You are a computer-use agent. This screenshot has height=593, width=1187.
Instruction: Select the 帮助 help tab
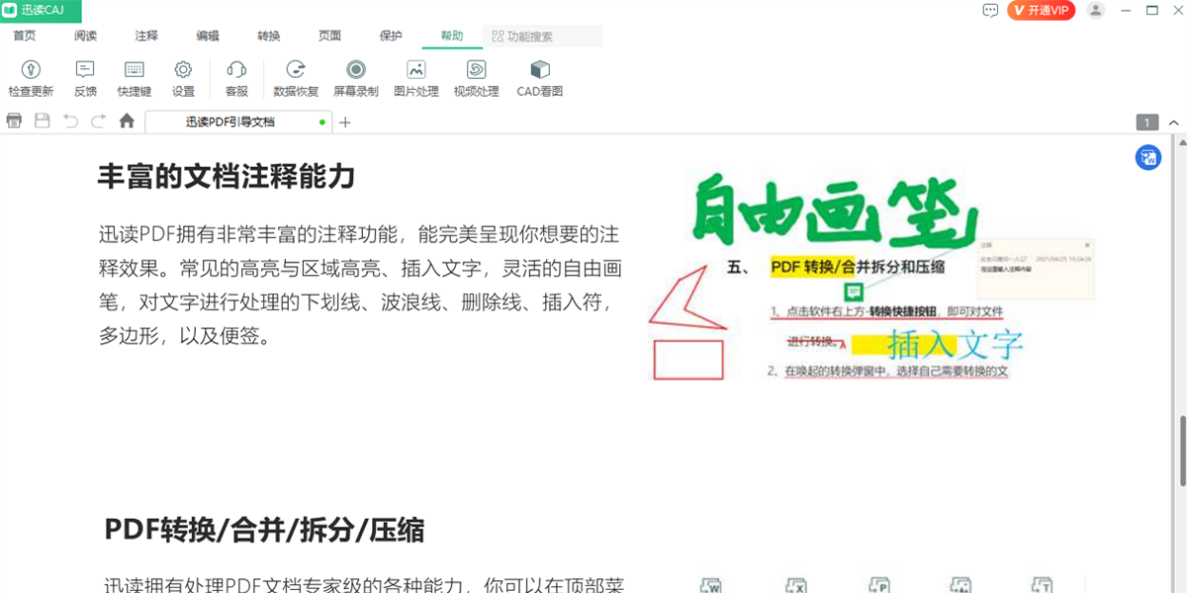(x=452, y=37)
